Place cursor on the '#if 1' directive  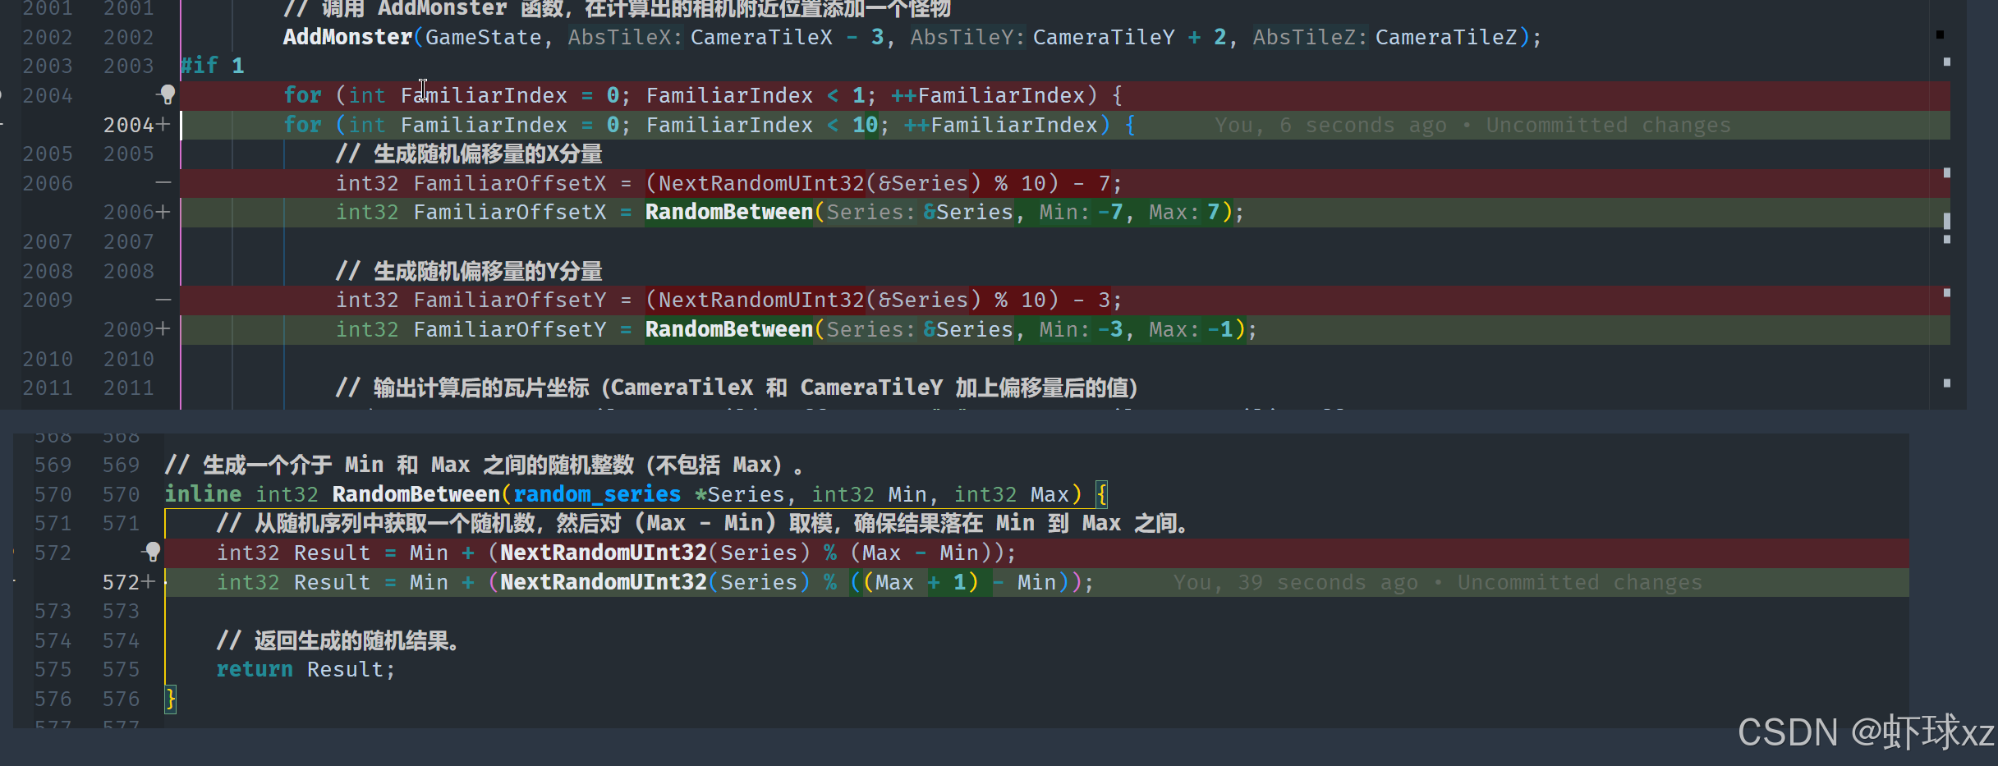click(213, 66)
